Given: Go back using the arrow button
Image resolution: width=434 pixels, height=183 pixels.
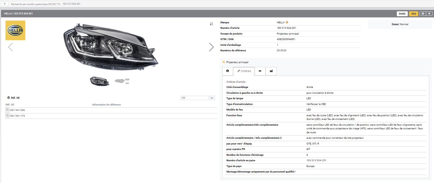Looking at the screenshot, I should 5,4.
